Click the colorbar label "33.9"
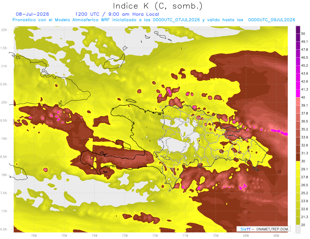Image resolution: width=310 pixels, height=239 pixels. click(305, 137)
